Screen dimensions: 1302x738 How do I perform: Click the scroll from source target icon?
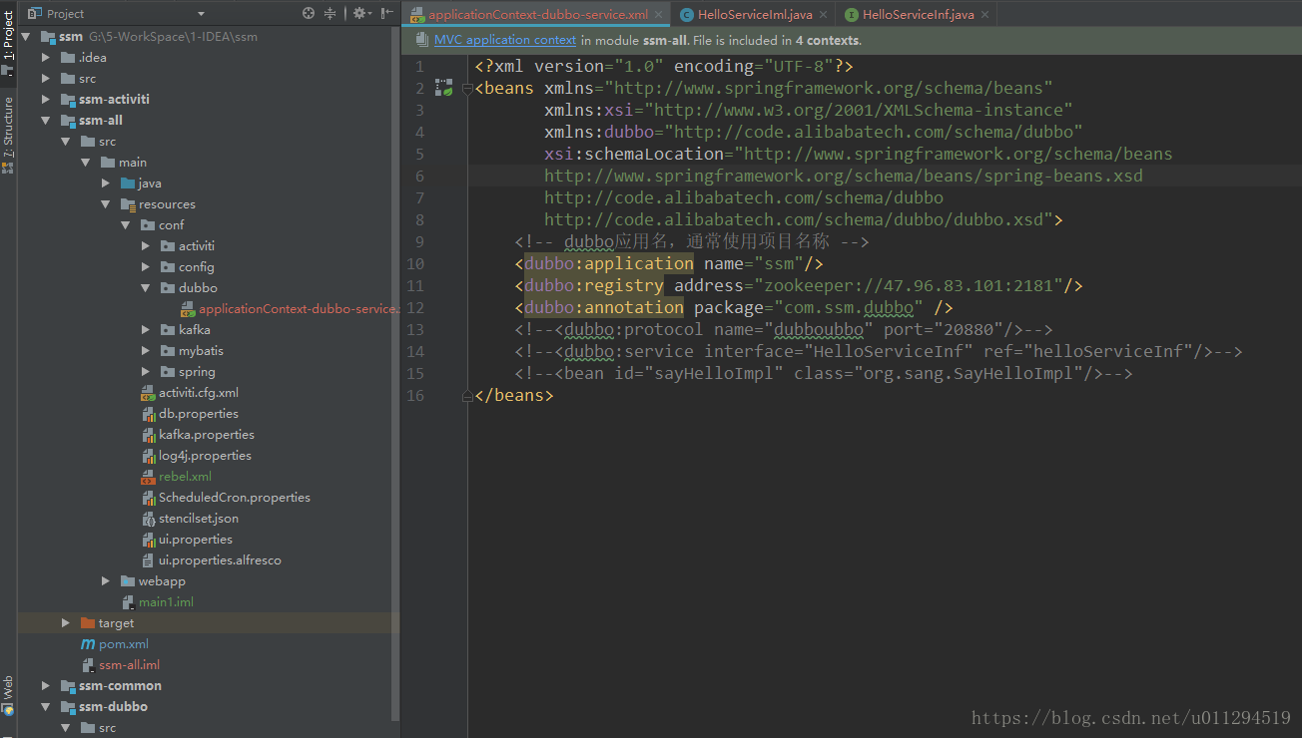click(309, 13)
